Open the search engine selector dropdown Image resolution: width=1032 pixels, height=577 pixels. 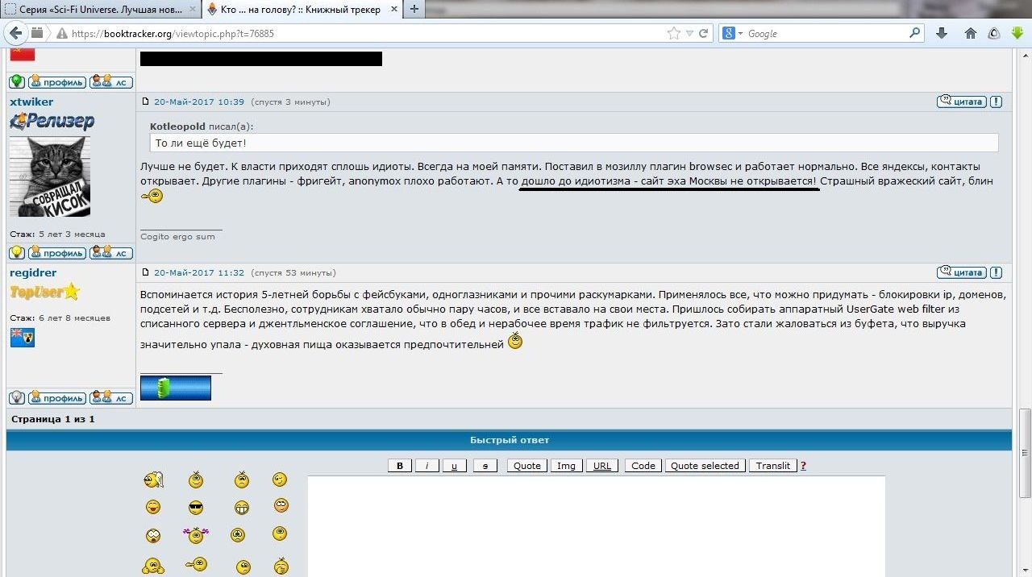click(x=732, y=34)
